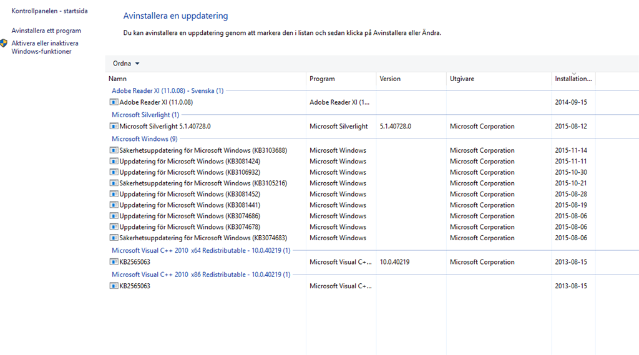Click the icon of update KB3081424
Screen dimensions: 639x355
click(114, 161)
